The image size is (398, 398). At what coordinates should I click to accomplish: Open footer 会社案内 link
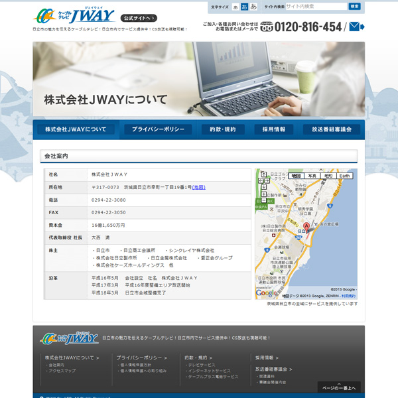point(56,365)
